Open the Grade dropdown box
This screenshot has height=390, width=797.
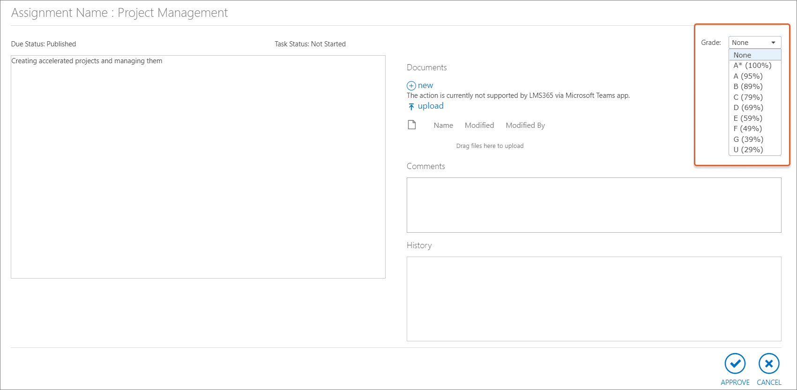tap(754, 43)
